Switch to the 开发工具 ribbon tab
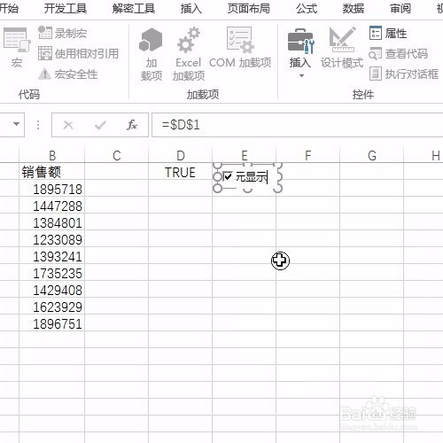The height and width of the screenshot is (443, 443). coord(66,9)
